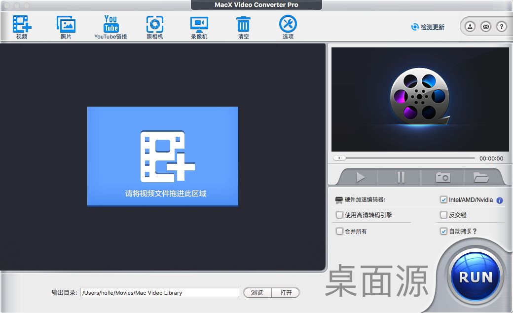Open the help question mark icon

(x=502, y=27)
